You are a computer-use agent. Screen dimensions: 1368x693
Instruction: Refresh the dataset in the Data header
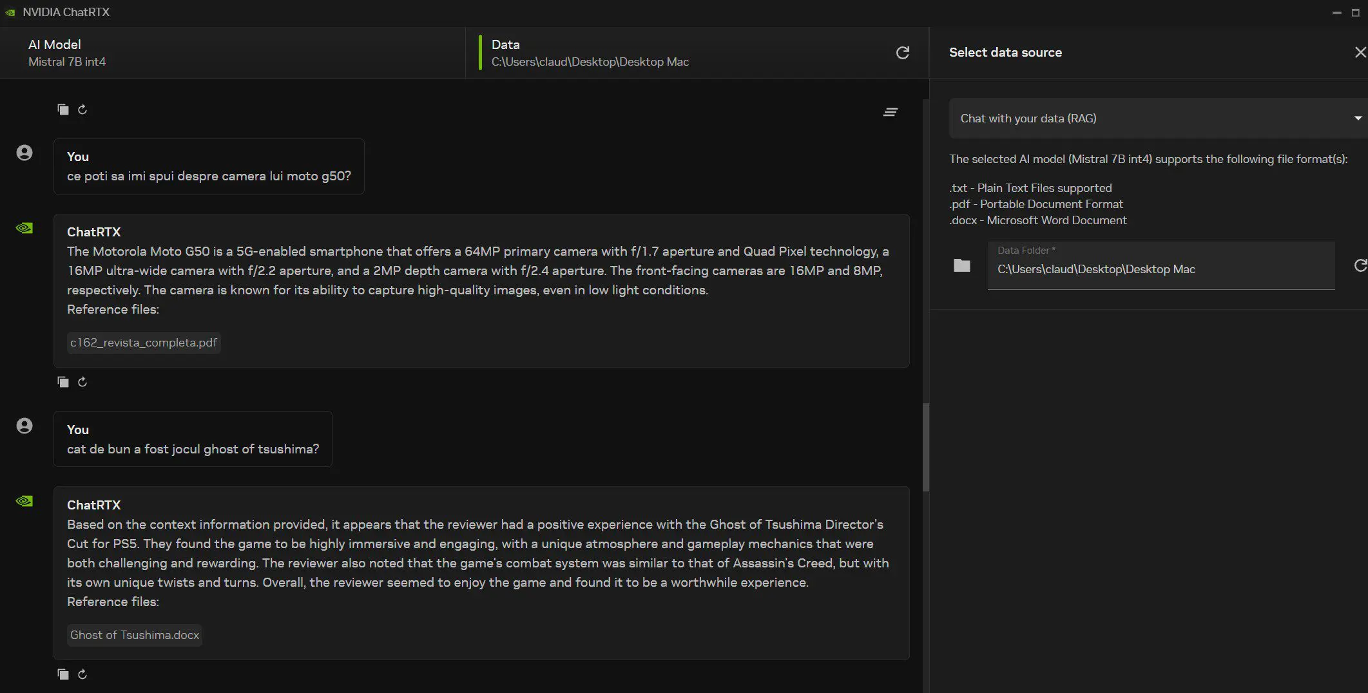tap(903, 53)
